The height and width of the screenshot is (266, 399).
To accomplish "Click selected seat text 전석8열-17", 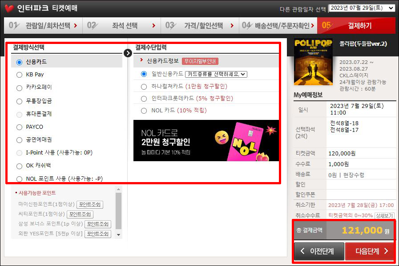I will pos(344,130).
